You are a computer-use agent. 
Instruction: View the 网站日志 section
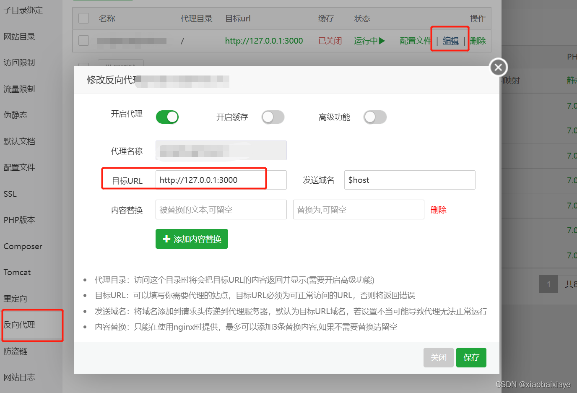tap(20, 377)
